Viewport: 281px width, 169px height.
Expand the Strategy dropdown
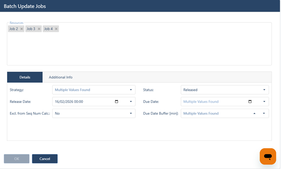click(131, 90)
